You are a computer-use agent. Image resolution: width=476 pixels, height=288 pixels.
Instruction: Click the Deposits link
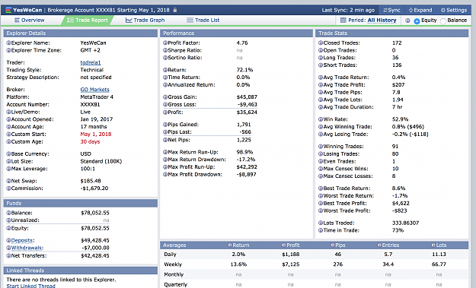(22, 240)
